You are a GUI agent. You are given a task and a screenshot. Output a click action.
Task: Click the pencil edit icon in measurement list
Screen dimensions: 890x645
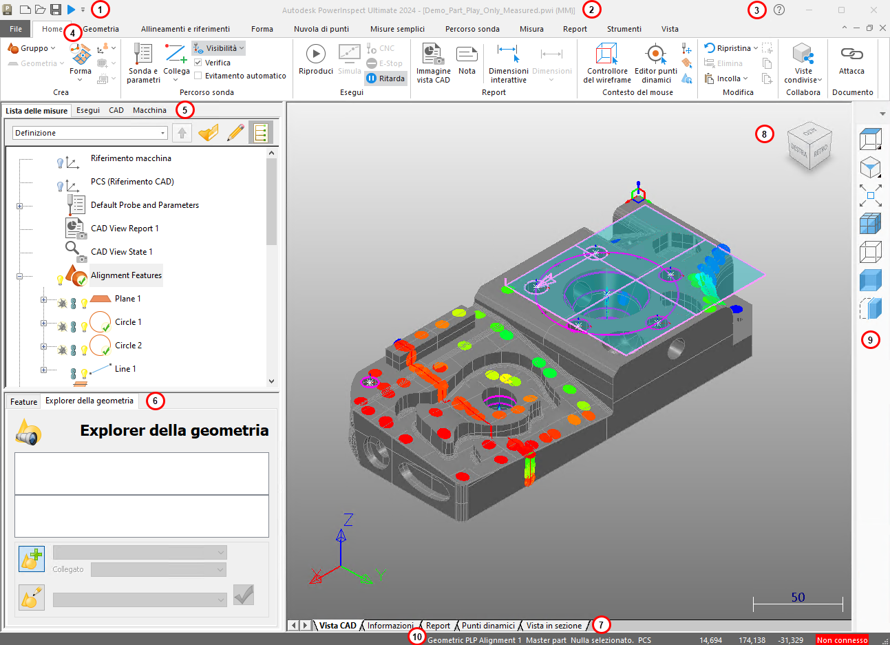[235, 132]
